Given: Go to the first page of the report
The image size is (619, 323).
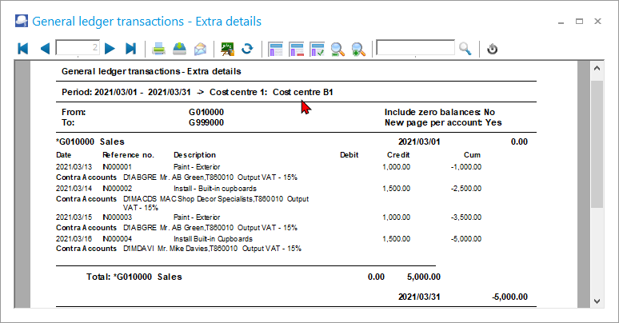Looking at the screenshot, I should (23, 49).
